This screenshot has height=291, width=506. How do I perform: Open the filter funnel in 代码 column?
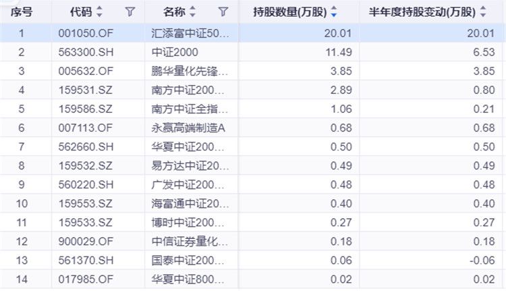coord(130,12)
